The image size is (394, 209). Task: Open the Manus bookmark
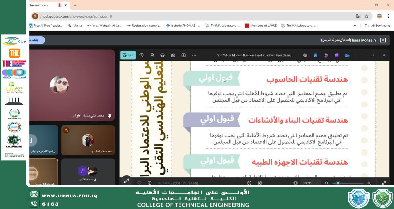(x=75, y=26)
